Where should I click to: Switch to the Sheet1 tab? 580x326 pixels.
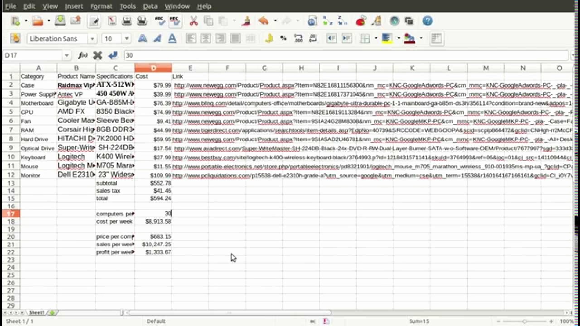tap(36, 312)
